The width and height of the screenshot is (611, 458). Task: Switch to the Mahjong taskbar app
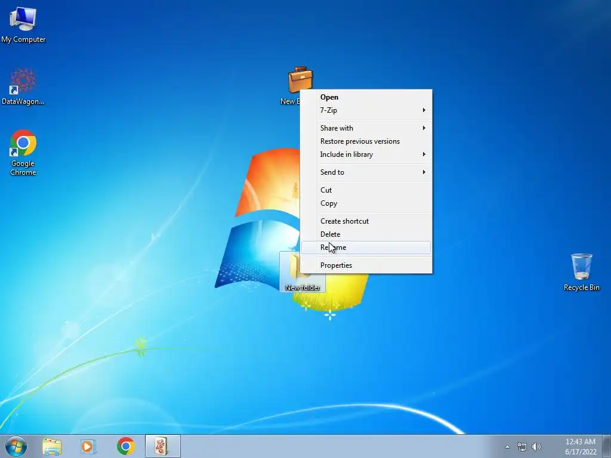click(162, 446)
